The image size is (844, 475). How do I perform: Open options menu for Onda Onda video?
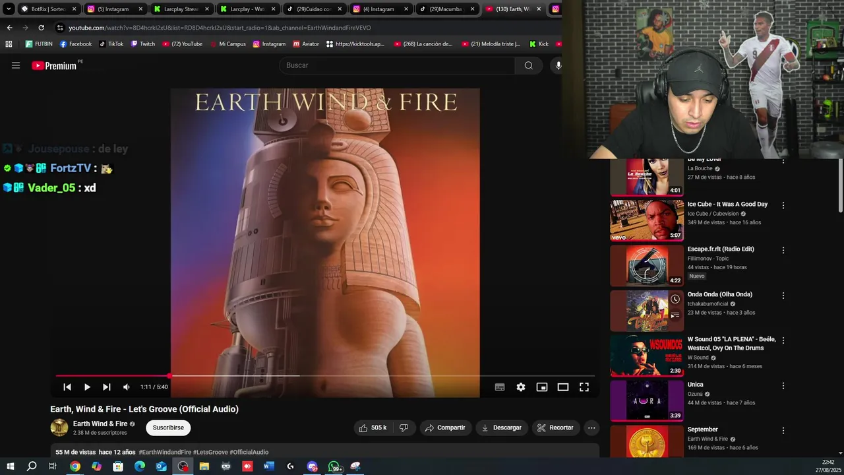[x=783, y=296]
